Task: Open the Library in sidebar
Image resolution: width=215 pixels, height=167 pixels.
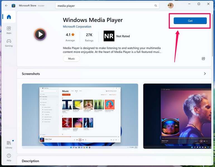Action: pyautogui.click(x=9, y=144)
